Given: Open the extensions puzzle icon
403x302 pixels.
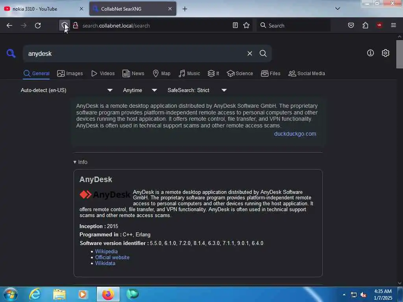Looking at the screenshot, I should 365,25.
